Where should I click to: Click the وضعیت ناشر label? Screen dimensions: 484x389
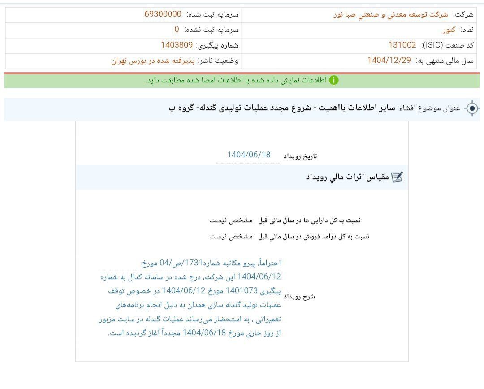[x=218, y=61]
